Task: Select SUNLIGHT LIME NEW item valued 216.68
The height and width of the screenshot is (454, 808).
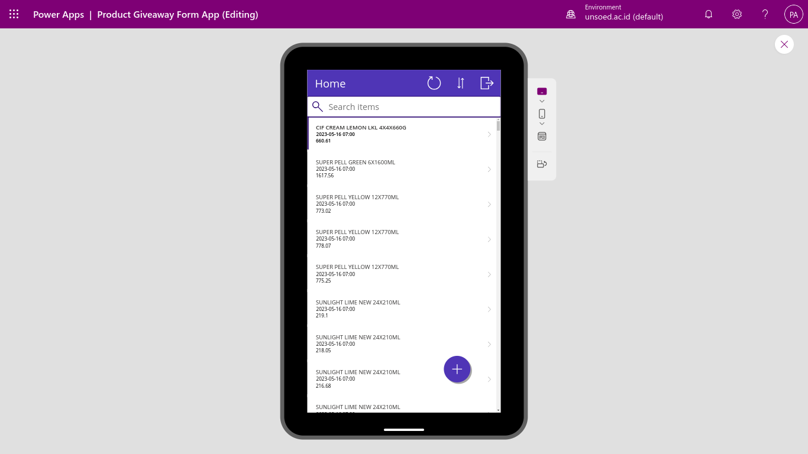Action: point(402,378)
